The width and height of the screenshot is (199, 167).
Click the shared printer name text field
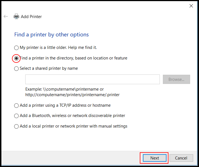pyautogui.click(x=93, y=79)
